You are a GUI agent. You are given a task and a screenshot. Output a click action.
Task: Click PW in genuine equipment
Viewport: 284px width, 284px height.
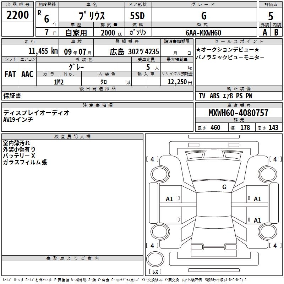pyautogui.click(x=249, y=96)
